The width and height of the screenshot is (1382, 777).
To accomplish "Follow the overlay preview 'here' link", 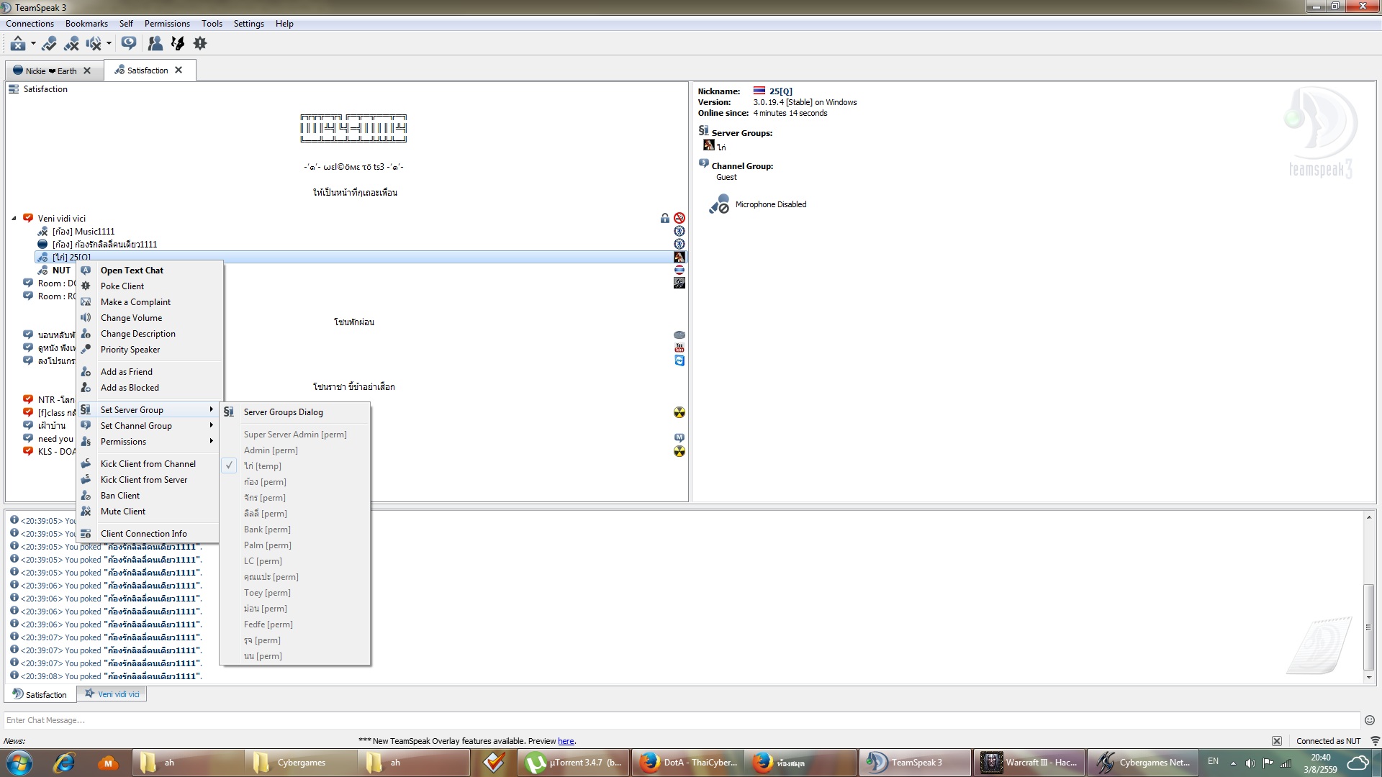I will [566, 741].
